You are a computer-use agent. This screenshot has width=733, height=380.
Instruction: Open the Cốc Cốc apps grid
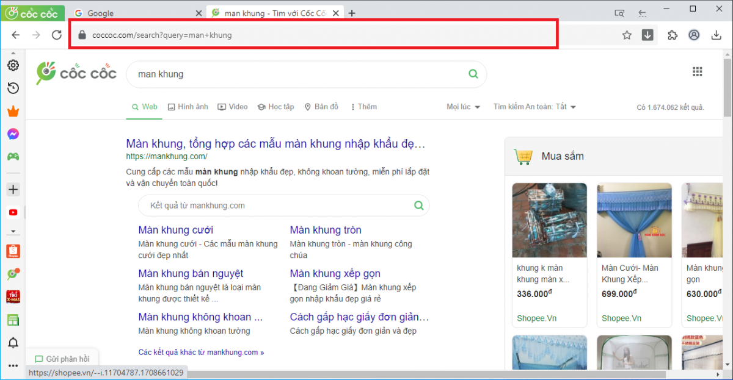(x=698, y=72)
